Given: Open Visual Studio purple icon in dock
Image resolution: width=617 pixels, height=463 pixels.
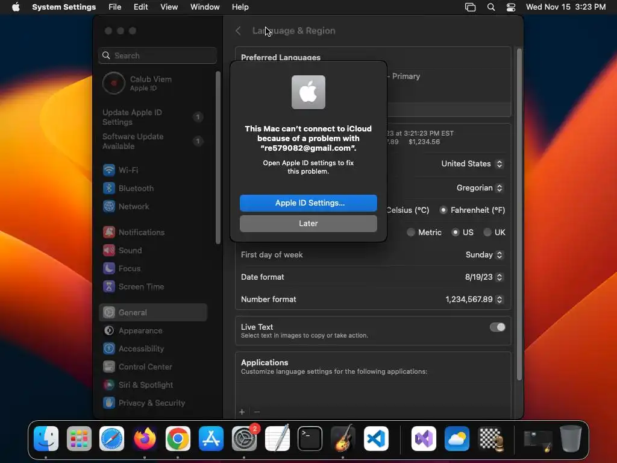Looking at the screenshot, I should pos(424,438).
